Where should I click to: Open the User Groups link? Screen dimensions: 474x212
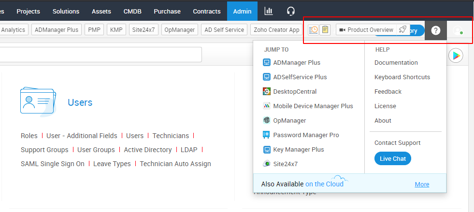[x=96, y=150]
